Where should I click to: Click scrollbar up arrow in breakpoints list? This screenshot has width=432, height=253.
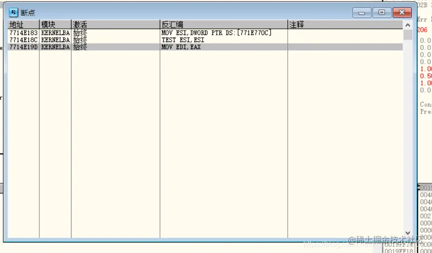click(x=408, y=25)
